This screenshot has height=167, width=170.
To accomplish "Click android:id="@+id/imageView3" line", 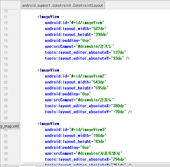I will [76, 129].
